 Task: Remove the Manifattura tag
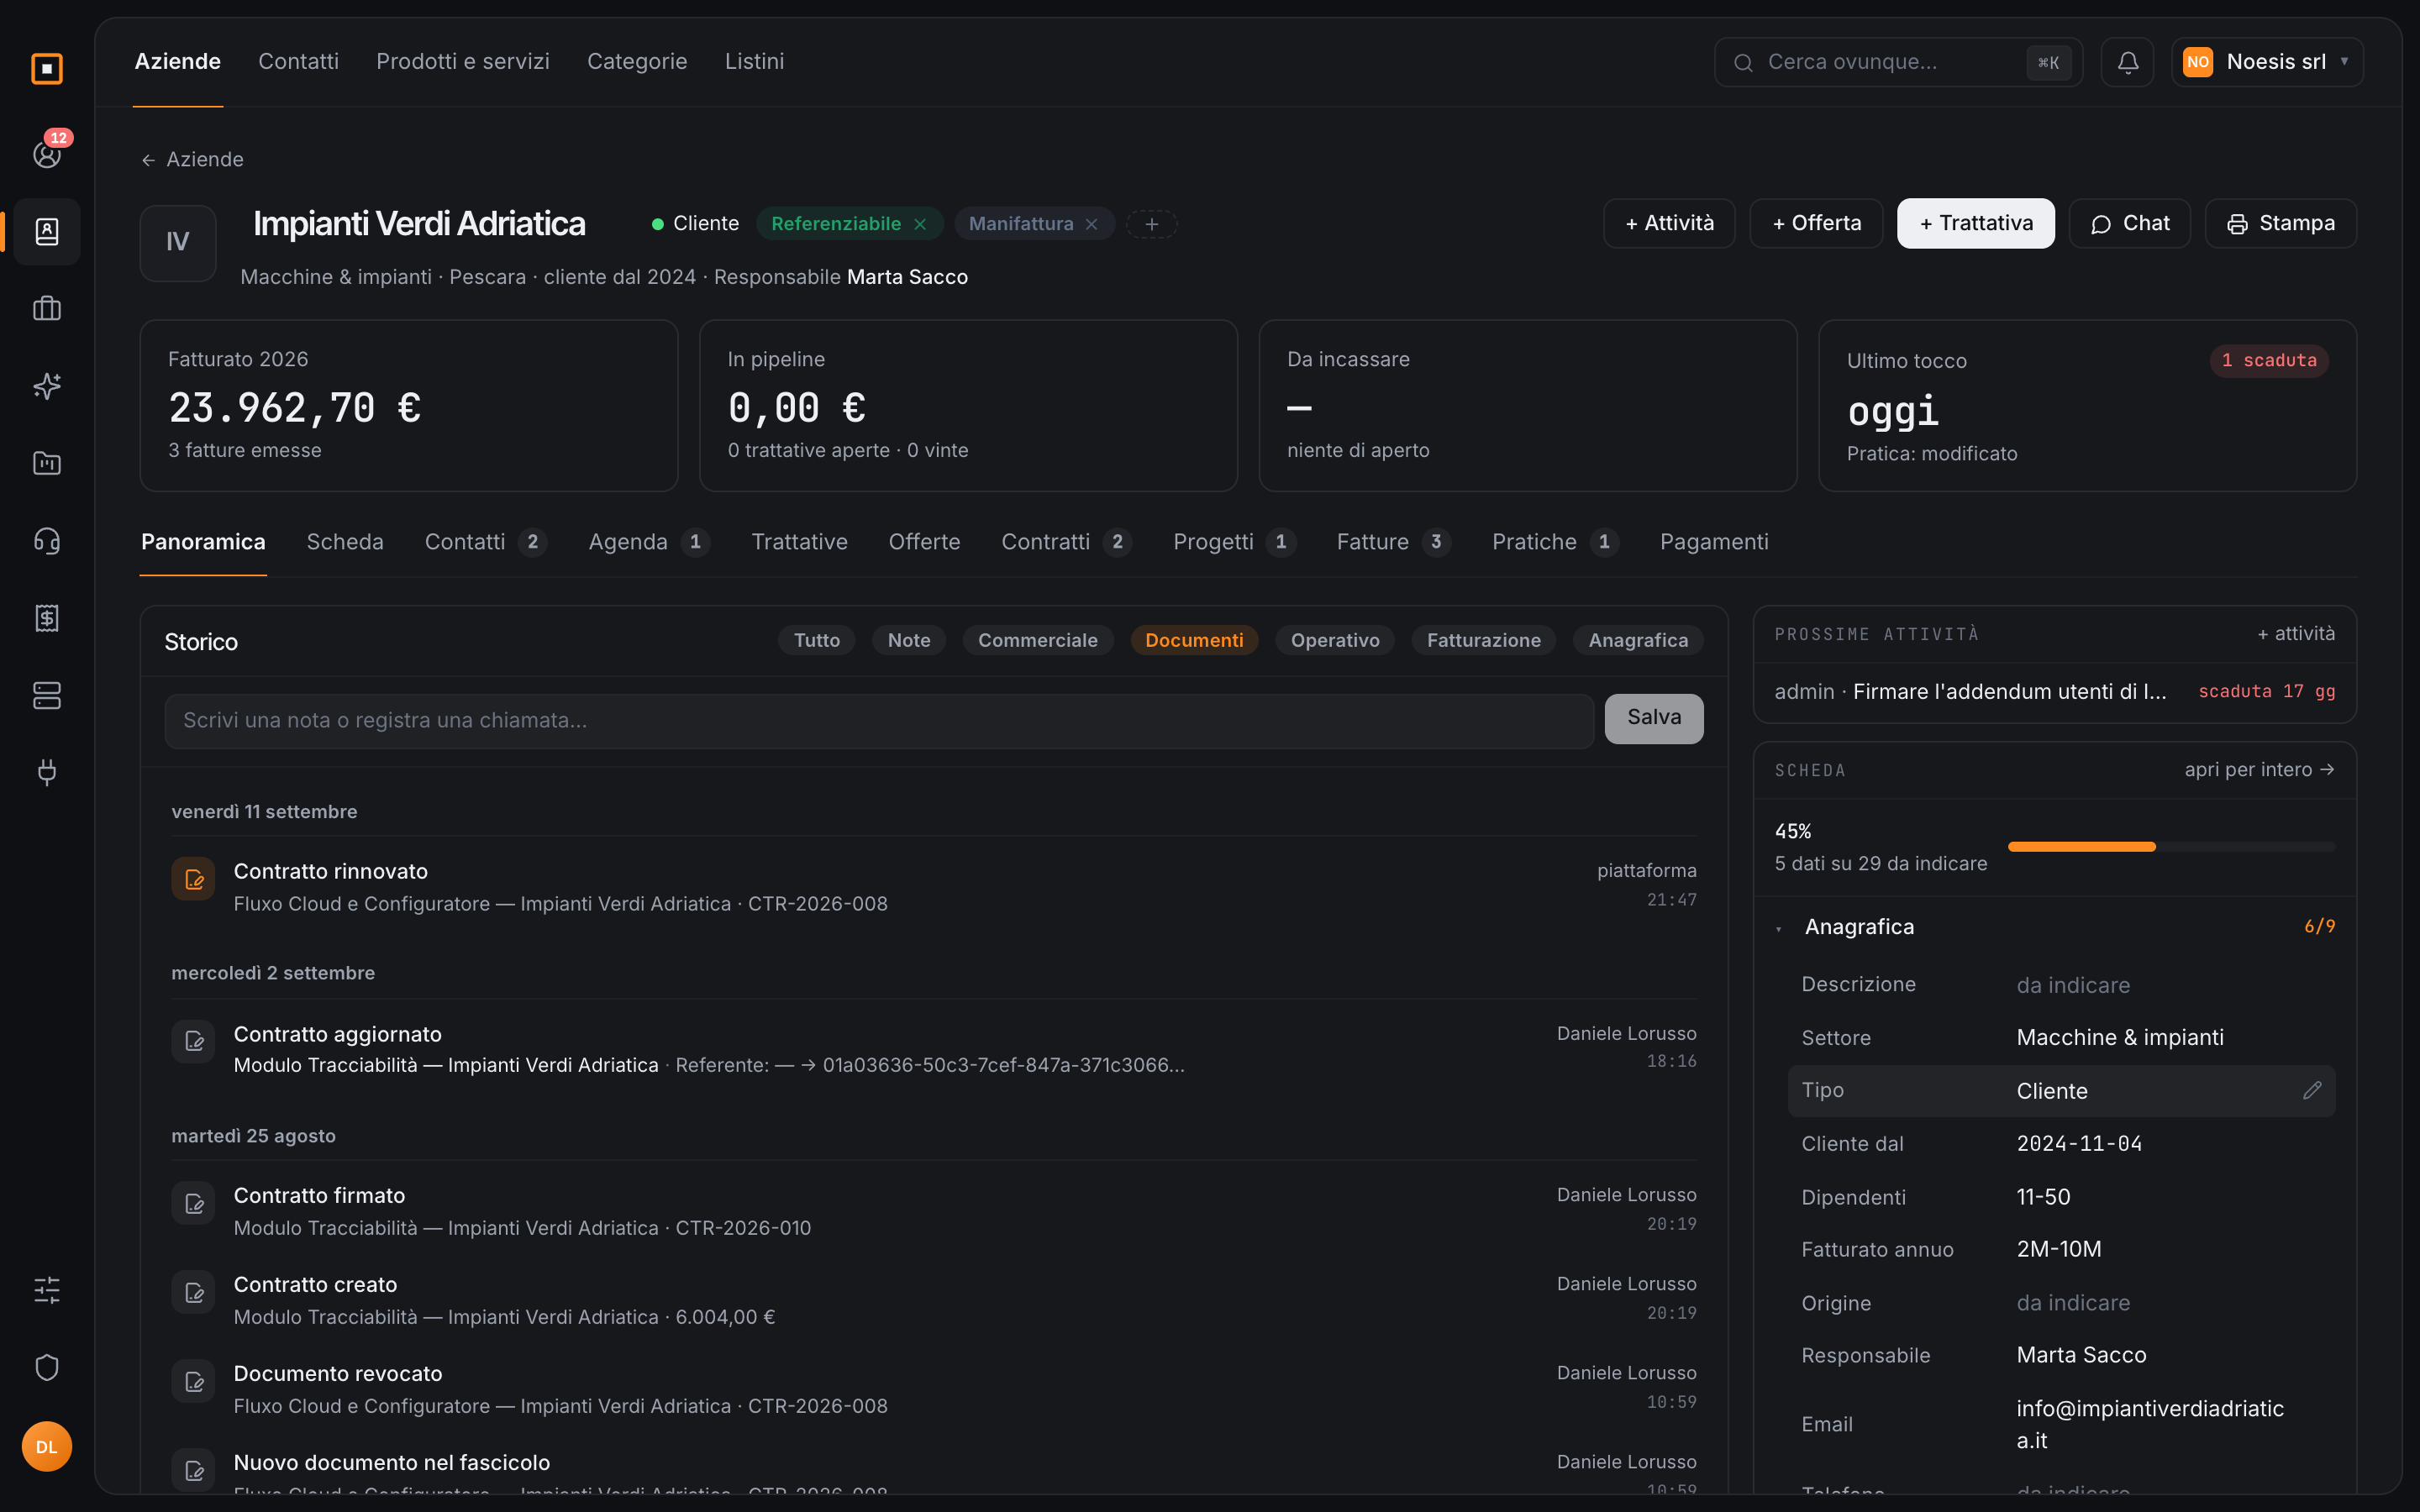pos(1092,224)
